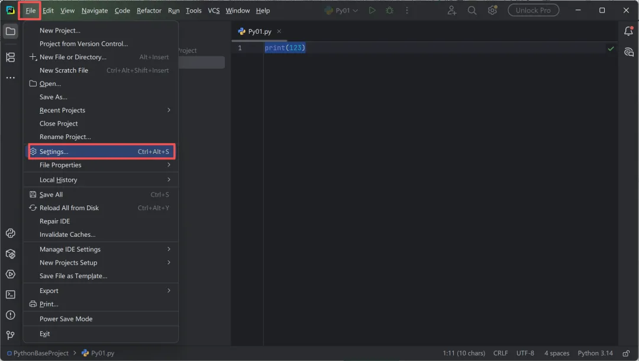Open the Navigate menu

point(95,11)
